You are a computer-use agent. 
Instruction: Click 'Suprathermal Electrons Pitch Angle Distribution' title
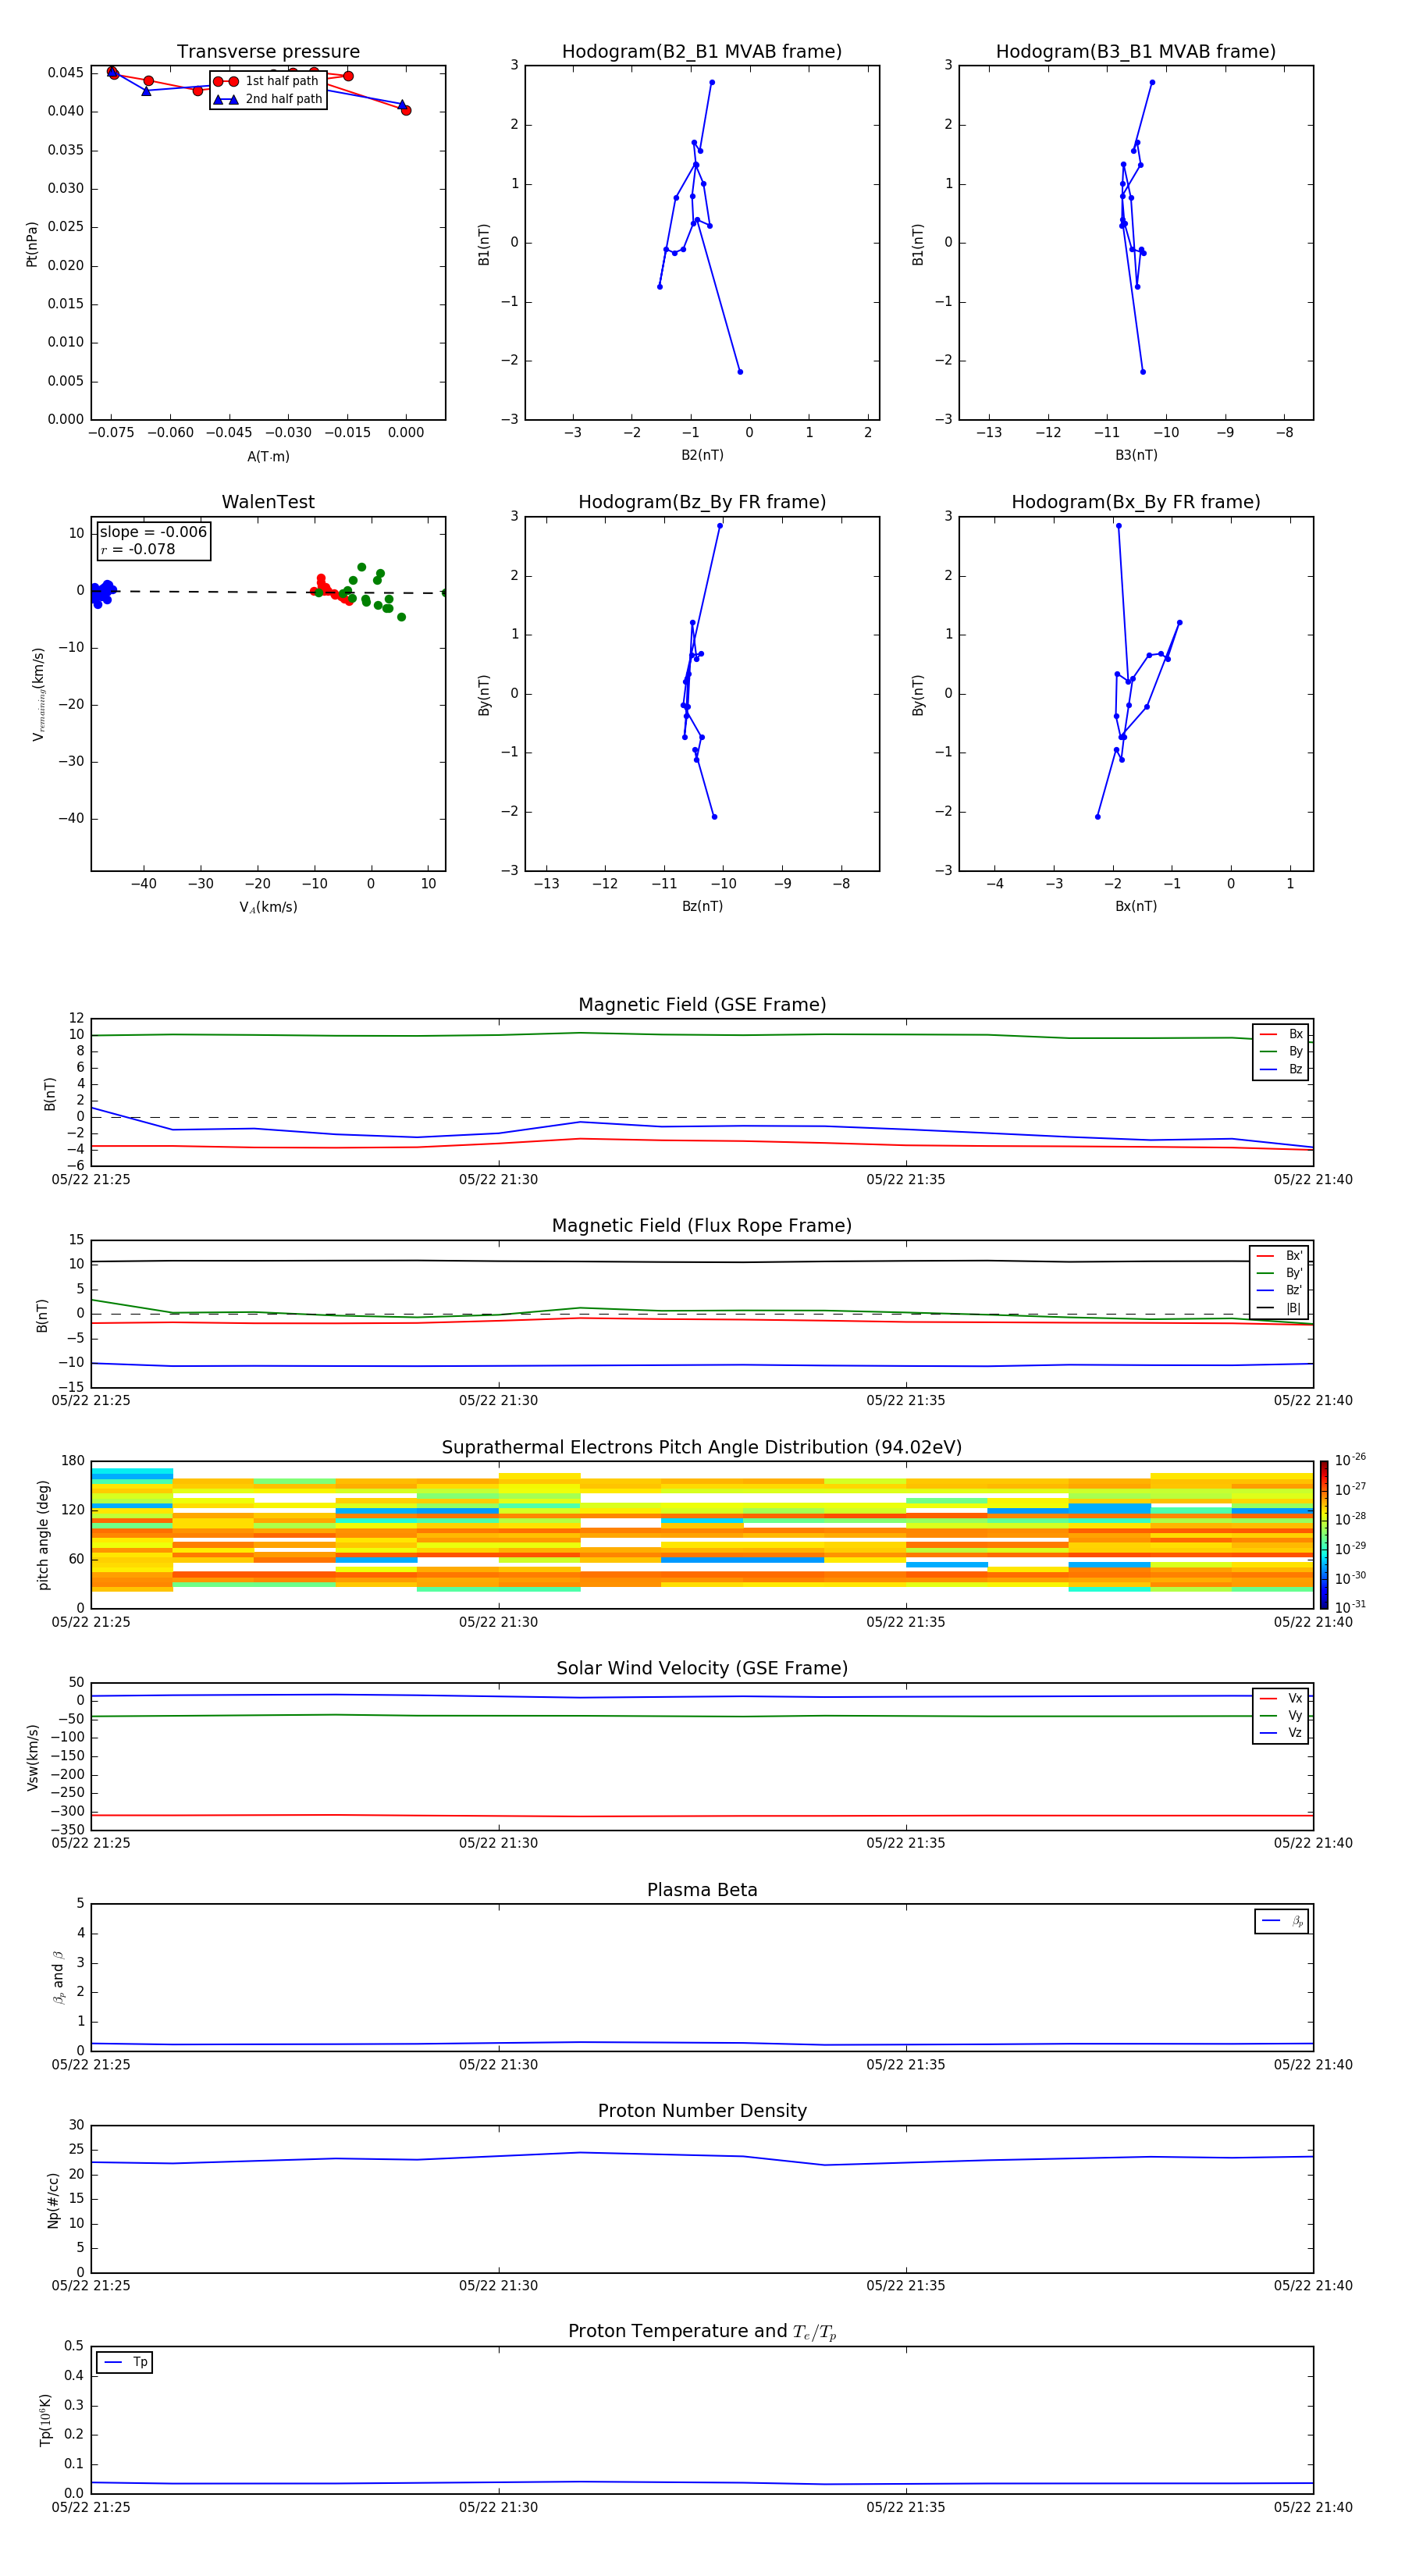[x=702, y=1448]
